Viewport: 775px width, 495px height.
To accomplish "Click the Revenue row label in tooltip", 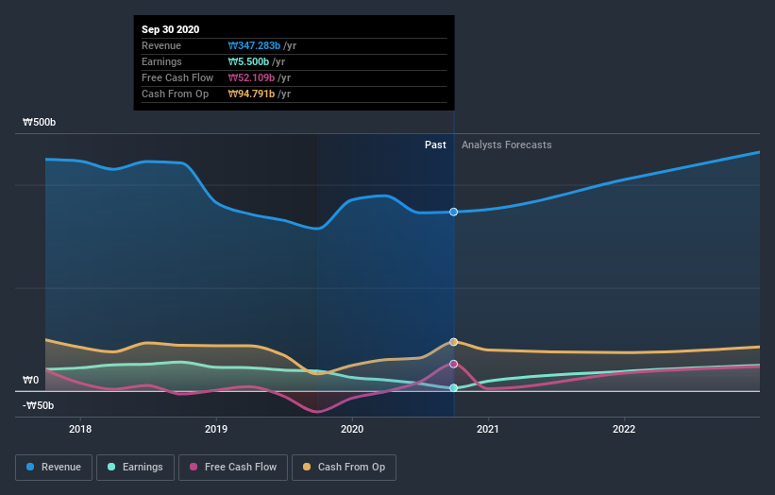I will point(161,46).
